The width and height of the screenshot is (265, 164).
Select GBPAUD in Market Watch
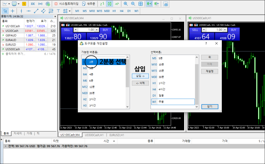[11, 35]
